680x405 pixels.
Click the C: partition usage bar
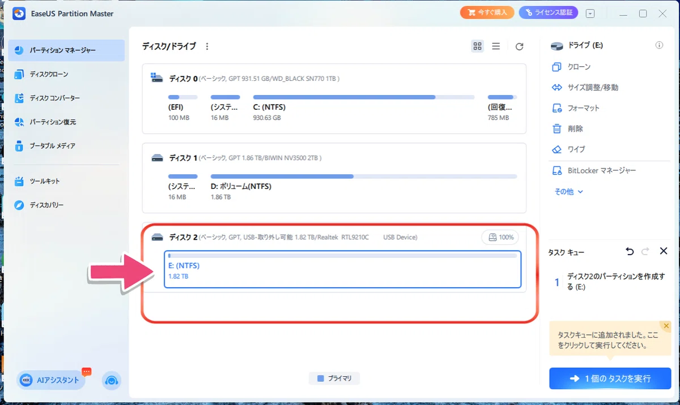(364, 97)
